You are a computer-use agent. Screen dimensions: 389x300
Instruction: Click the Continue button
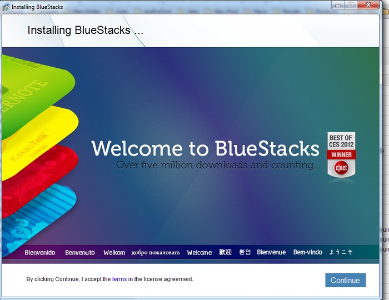(x=345, y=280)
